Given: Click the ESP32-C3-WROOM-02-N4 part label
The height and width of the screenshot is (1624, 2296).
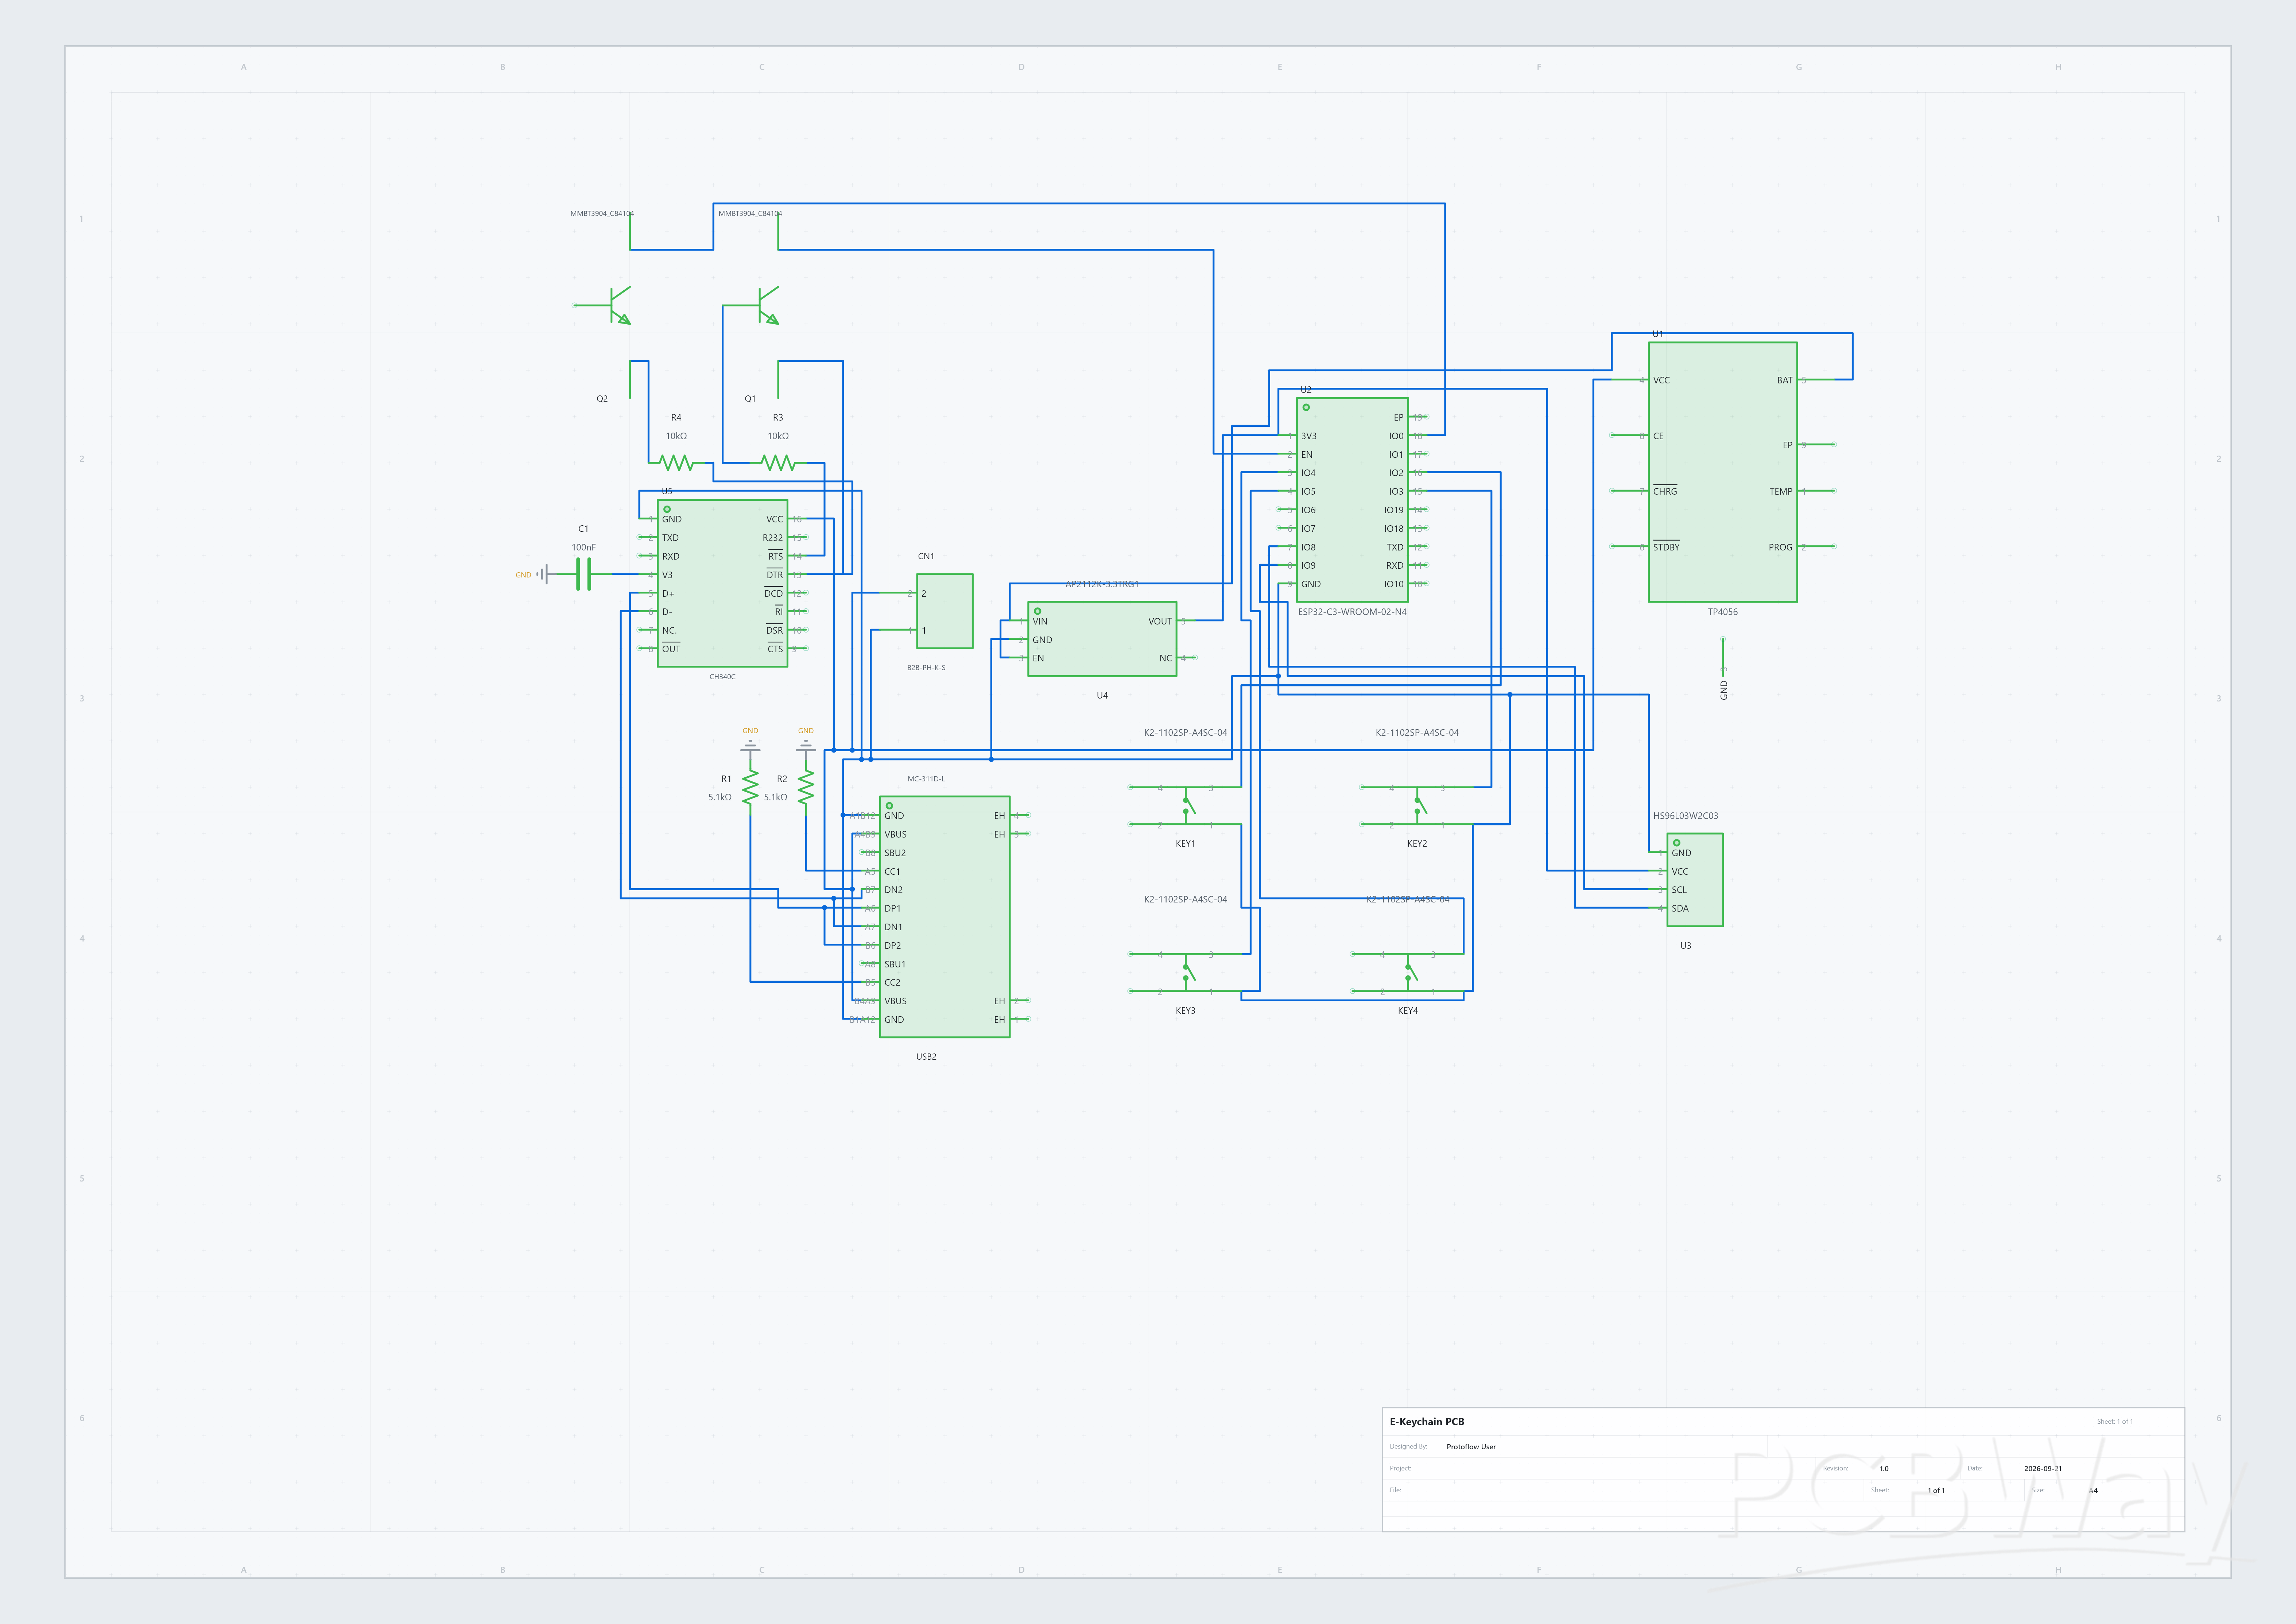Looking at the screenshot, I should click(x=1352, y=612).
